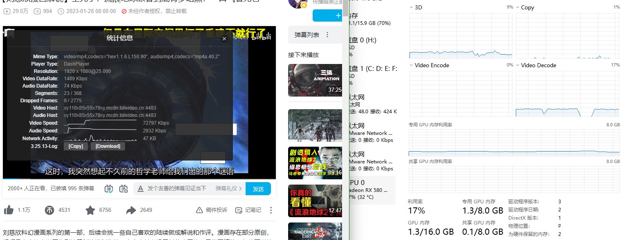
Task: Open the 剧透慎入 流浪地球2 video thumbnail
Action: (x=315, y=163)
